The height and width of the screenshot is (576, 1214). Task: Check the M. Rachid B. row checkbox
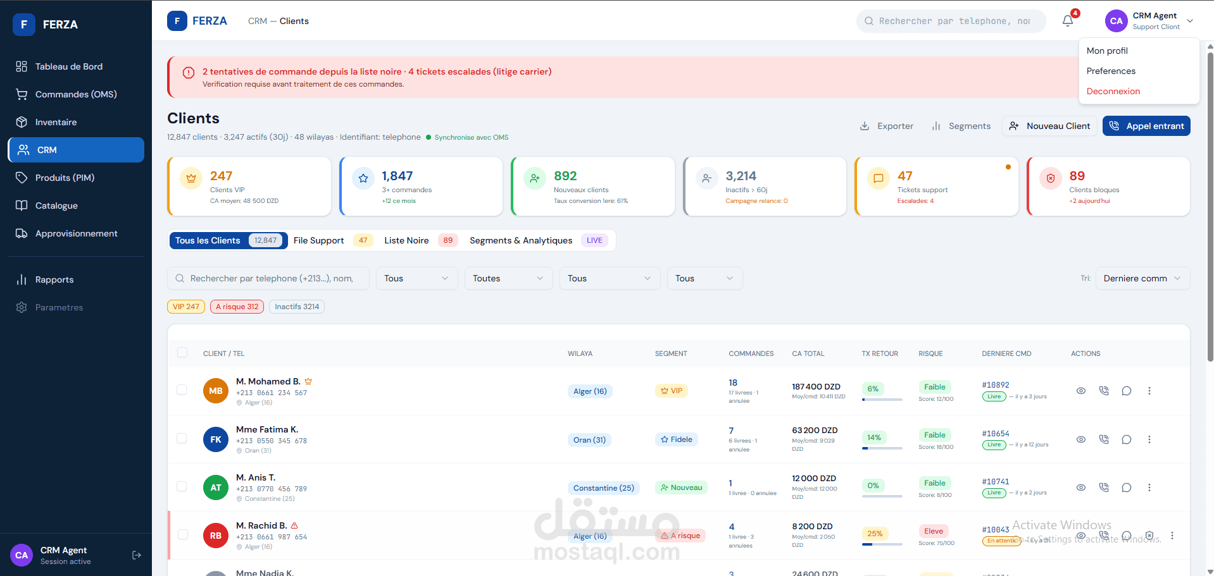pyautogui.click(x=183, y=534)
